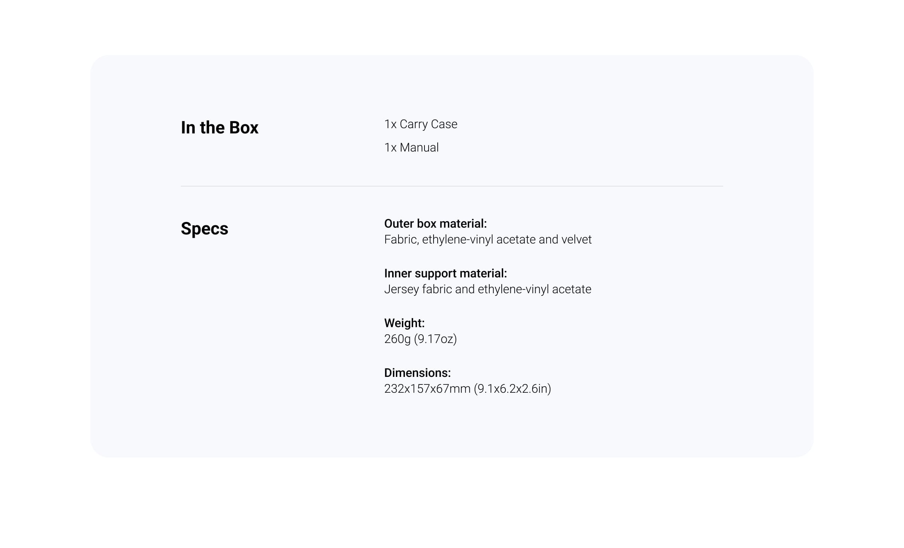Click the "(9.1x6.2x2.6in)" inch dimensions
This screenshot has height=548, width=904.
click(x=512, y=389)
